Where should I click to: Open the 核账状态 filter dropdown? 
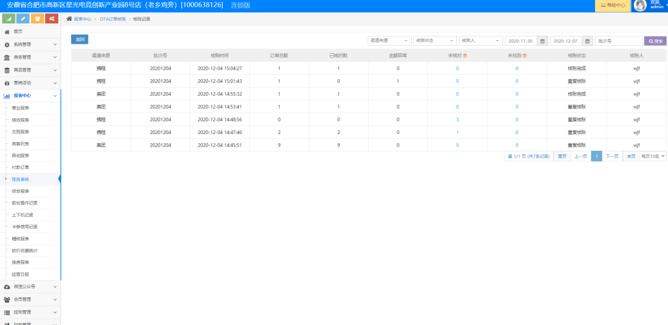point(435,41)
